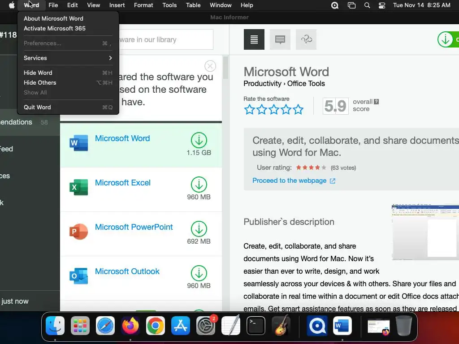Download Microsoft Excel from the list

click(x=199, y=185)
